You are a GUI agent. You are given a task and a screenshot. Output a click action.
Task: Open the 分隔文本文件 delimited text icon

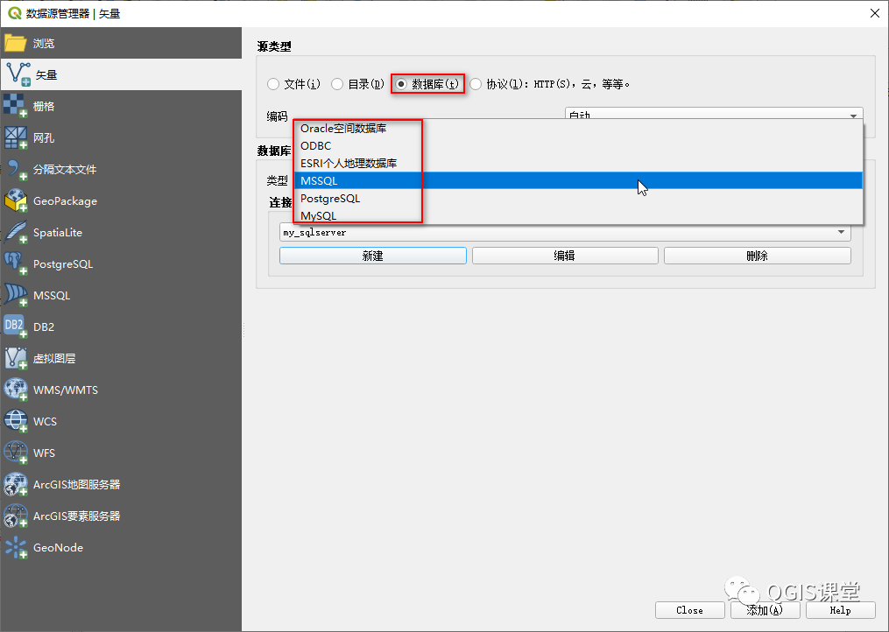coord(15,169)
